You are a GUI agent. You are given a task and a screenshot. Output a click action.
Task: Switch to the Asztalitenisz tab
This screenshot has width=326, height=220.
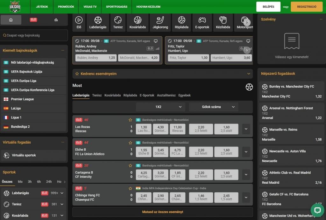click(x=166, y=95)
